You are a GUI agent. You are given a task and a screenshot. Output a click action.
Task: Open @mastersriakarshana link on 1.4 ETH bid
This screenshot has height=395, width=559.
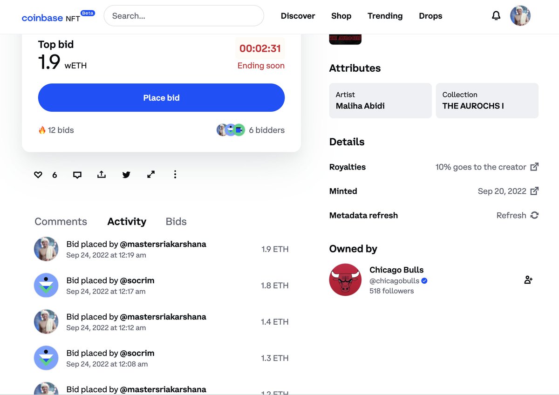coord(163,317)
